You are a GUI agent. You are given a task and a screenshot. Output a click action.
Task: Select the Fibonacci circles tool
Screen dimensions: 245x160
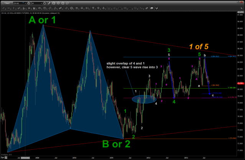click(x=72, y=8)
